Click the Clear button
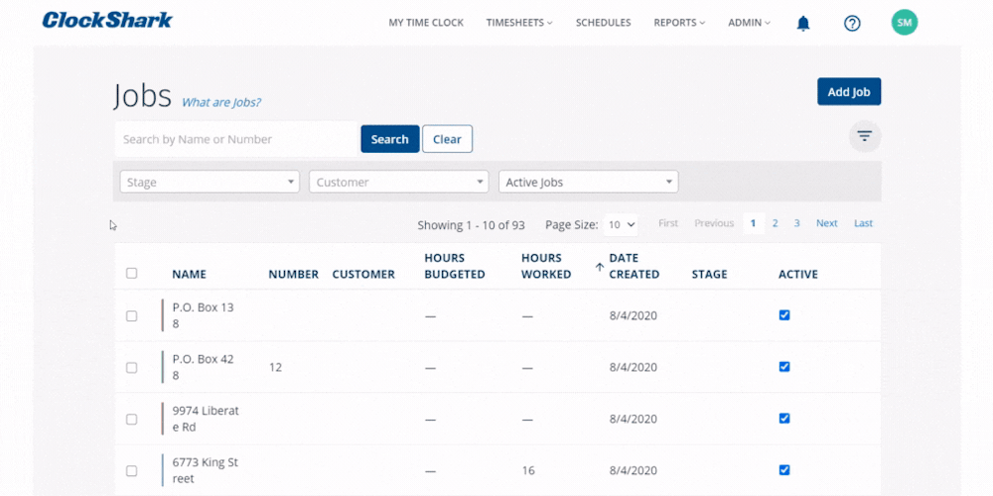This screenshot has width=993, height=496. click(447, 139)
